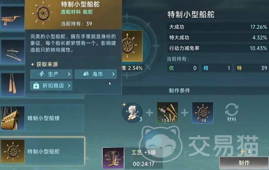
Task: Open the 海市 acquisition source
Action: pyautogui.click(x=95, y=74)
